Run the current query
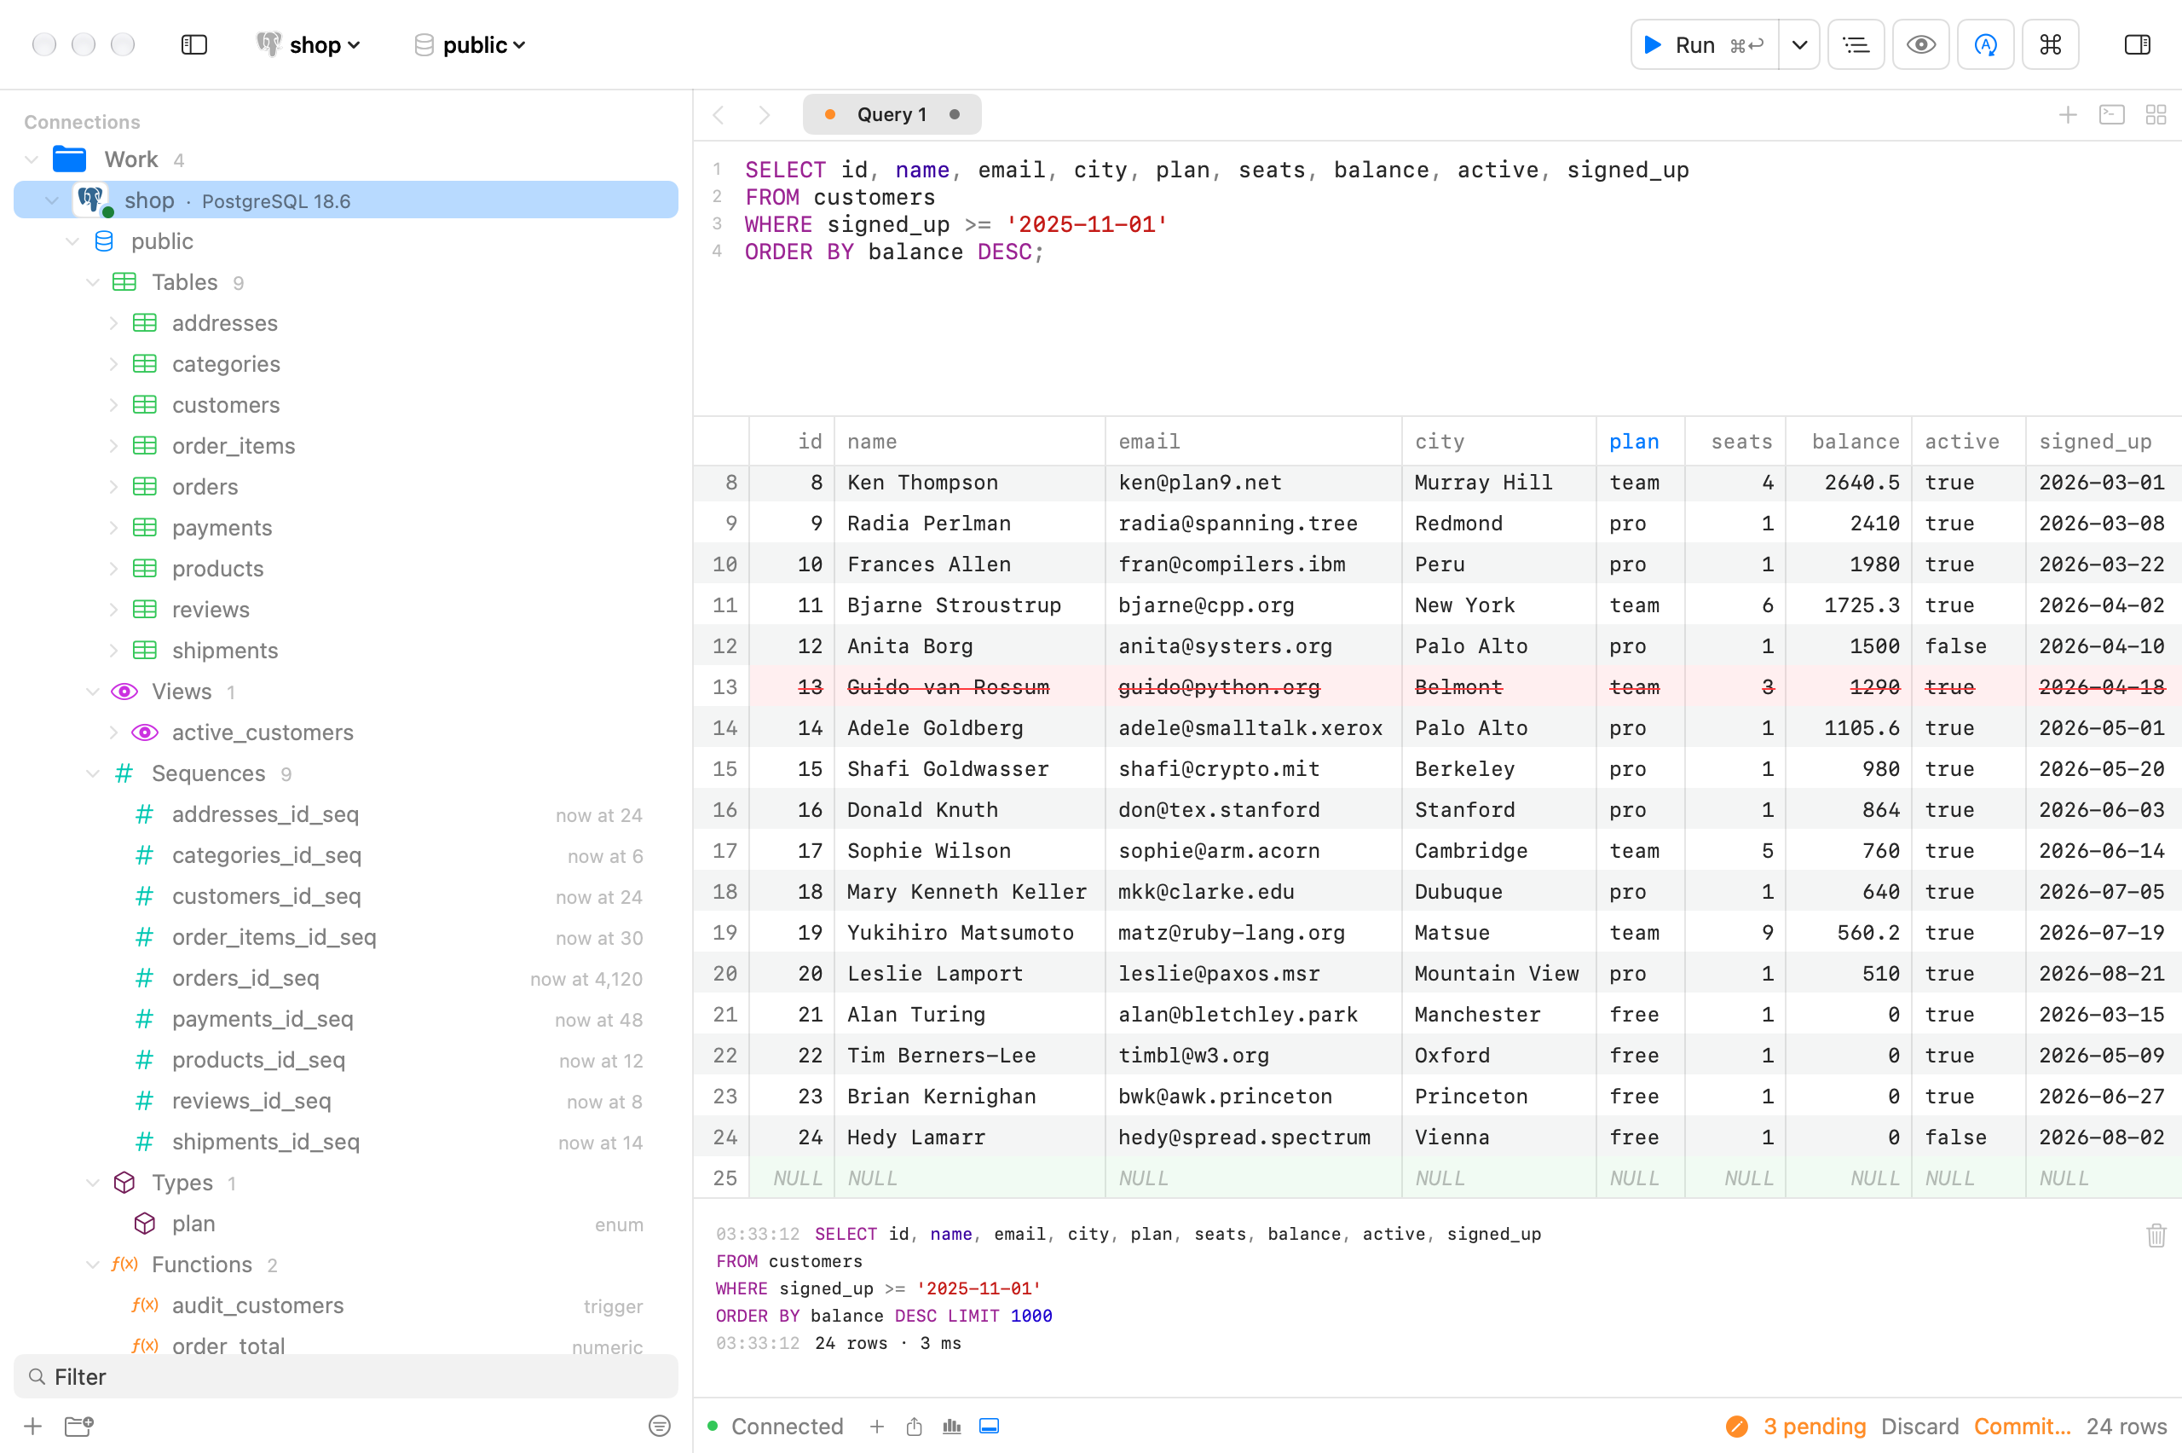Viewport: 2182px width, 1453px height. click(1704, 44)
